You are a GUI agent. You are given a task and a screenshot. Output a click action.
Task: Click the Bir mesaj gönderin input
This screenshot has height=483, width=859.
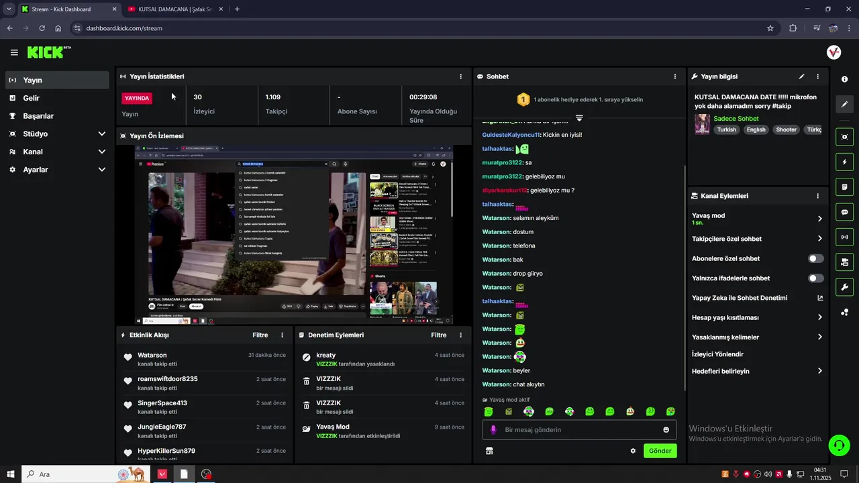click(579, 430)
